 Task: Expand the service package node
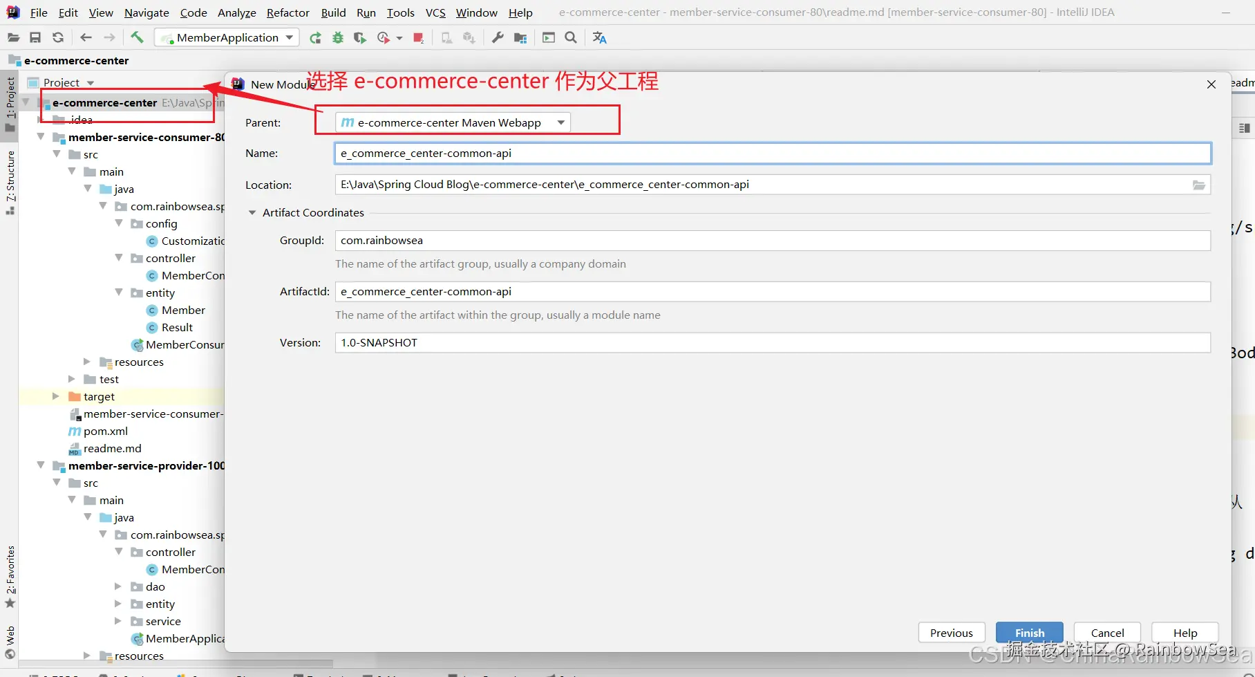118,621
